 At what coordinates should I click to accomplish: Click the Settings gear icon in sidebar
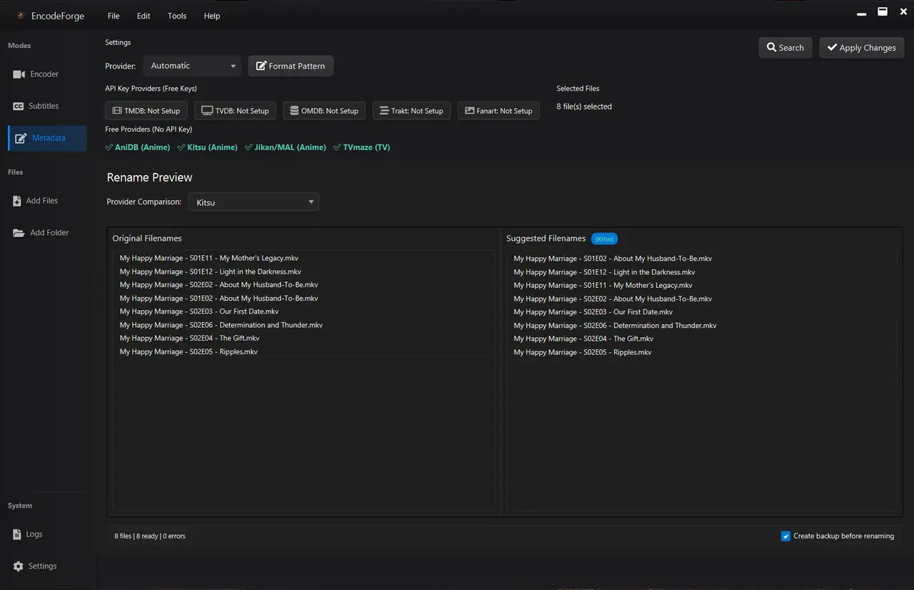point(19,566)
